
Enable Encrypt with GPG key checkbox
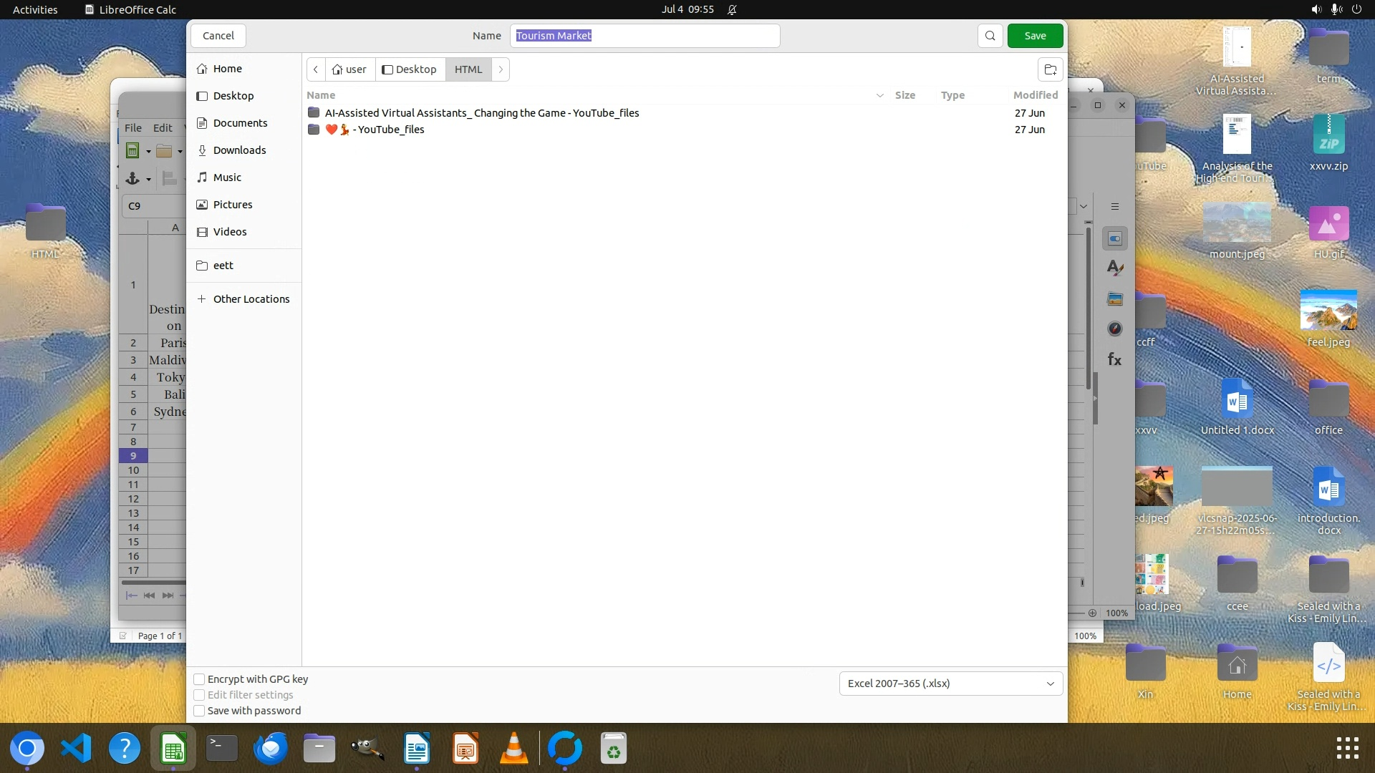[200, 679]
